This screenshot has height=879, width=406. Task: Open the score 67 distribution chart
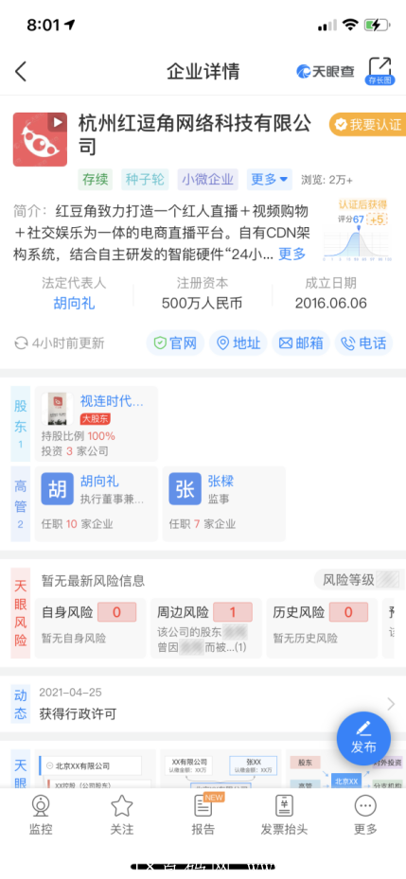pyautogui.click(x=357, y=230)
